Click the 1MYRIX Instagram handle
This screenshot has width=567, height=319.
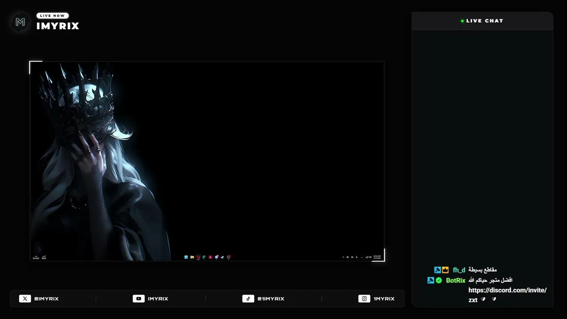(384, 299)
